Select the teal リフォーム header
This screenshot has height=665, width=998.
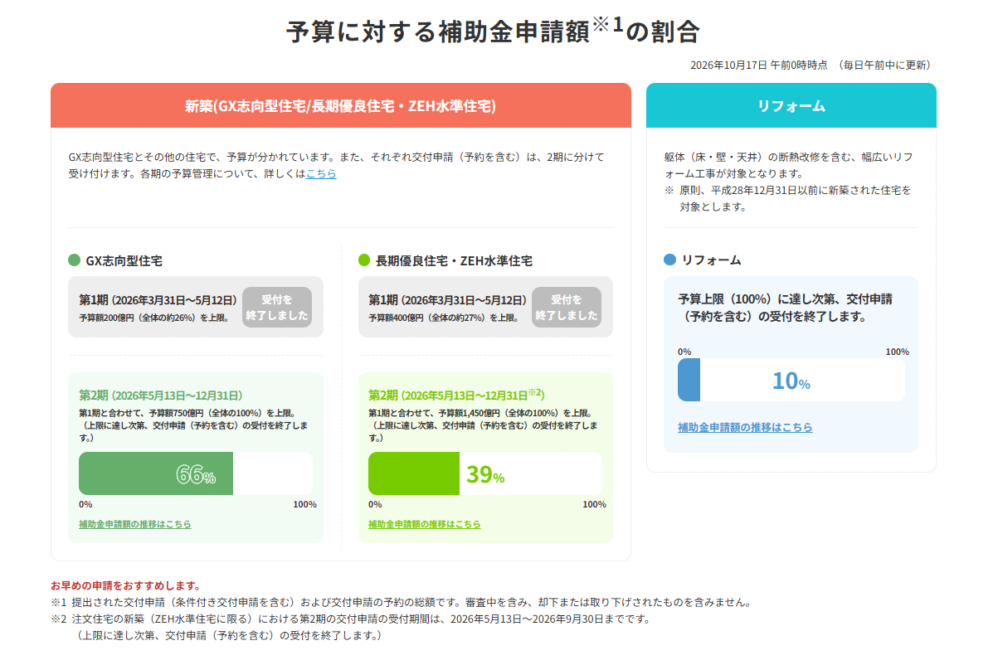(x=791, y=105)
